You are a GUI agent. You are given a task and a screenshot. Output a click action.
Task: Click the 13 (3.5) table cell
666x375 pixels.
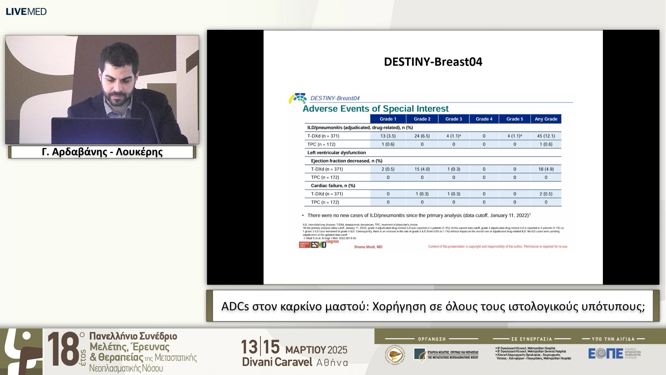coord(388,136)
